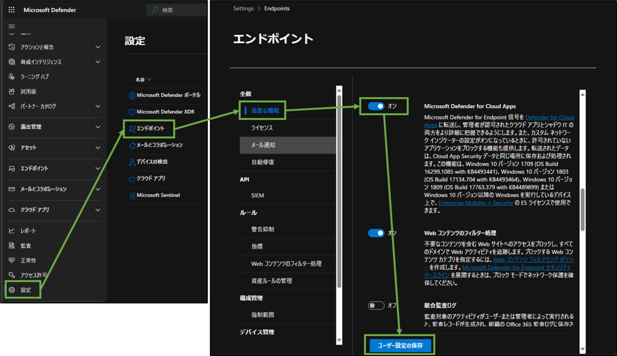Click the パートナー カタログ icon

(x=12, y=106)
